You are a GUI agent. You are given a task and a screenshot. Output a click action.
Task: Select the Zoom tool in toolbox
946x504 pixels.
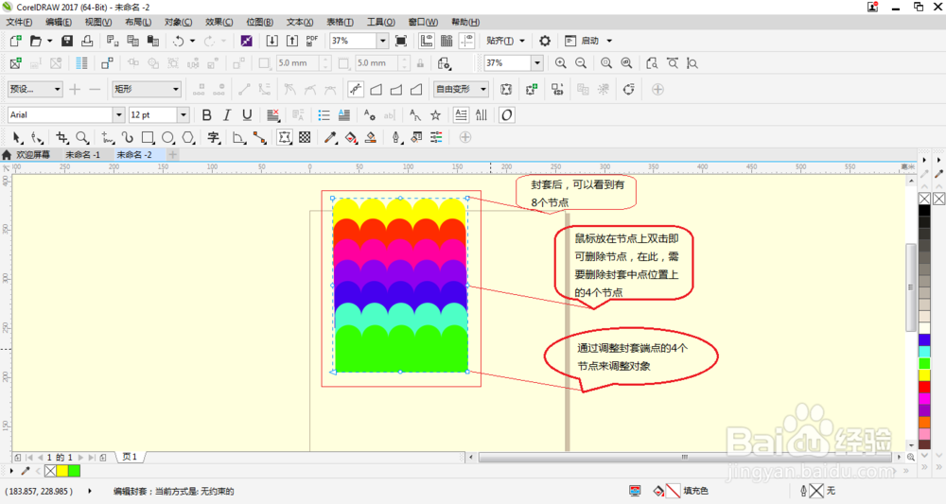[82, 137]
